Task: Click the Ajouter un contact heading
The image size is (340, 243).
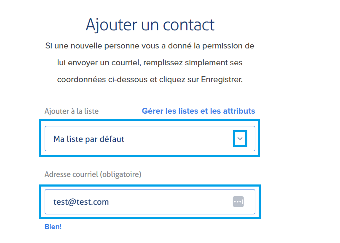Action: click(x=150, y=25)
